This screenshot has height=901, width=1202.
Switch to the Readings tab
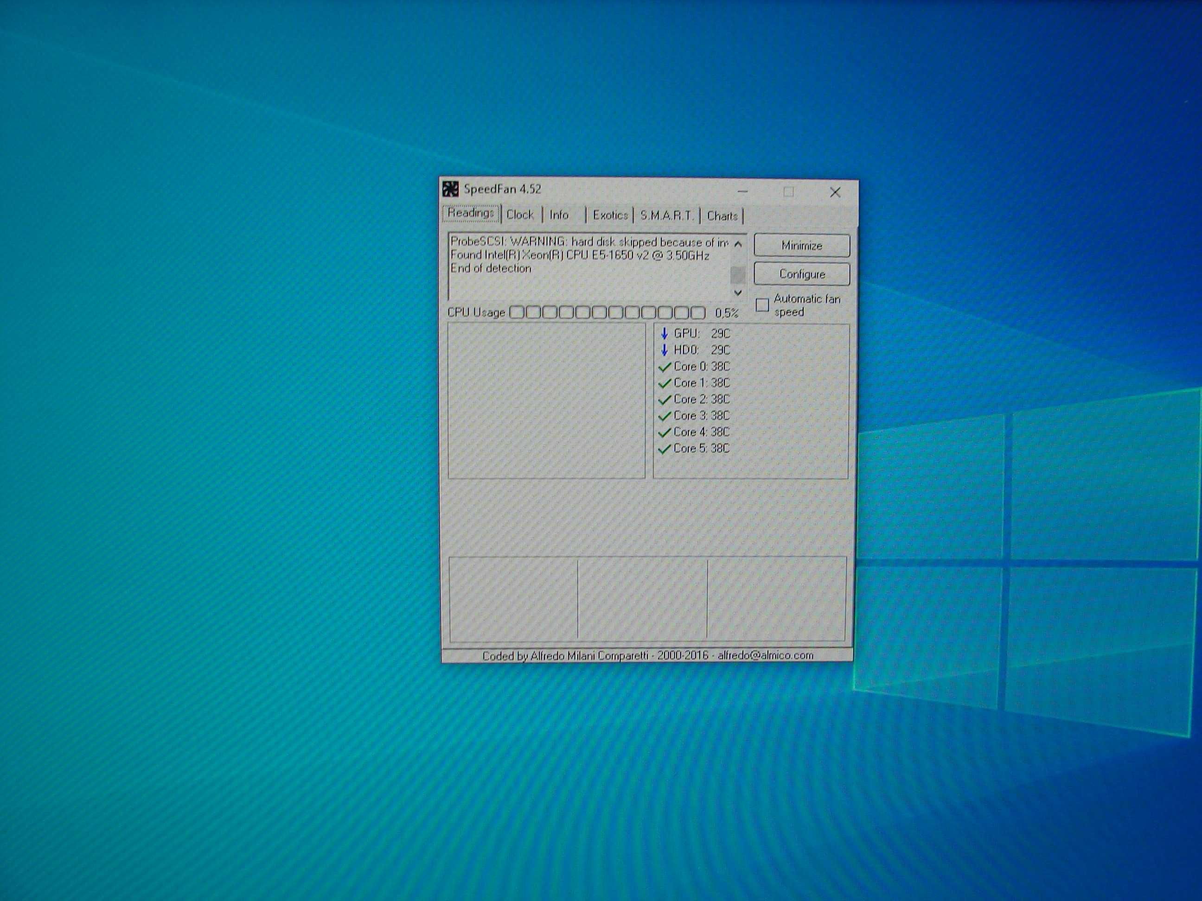pos(471,214)
